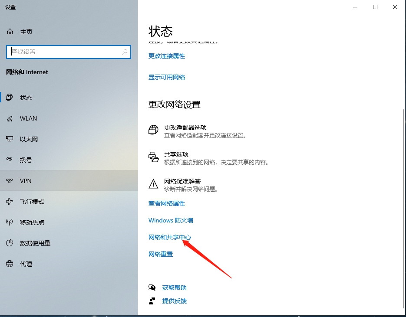Open 数据使用量 page
Screen dimensions: 406x317
click(69, 243)
